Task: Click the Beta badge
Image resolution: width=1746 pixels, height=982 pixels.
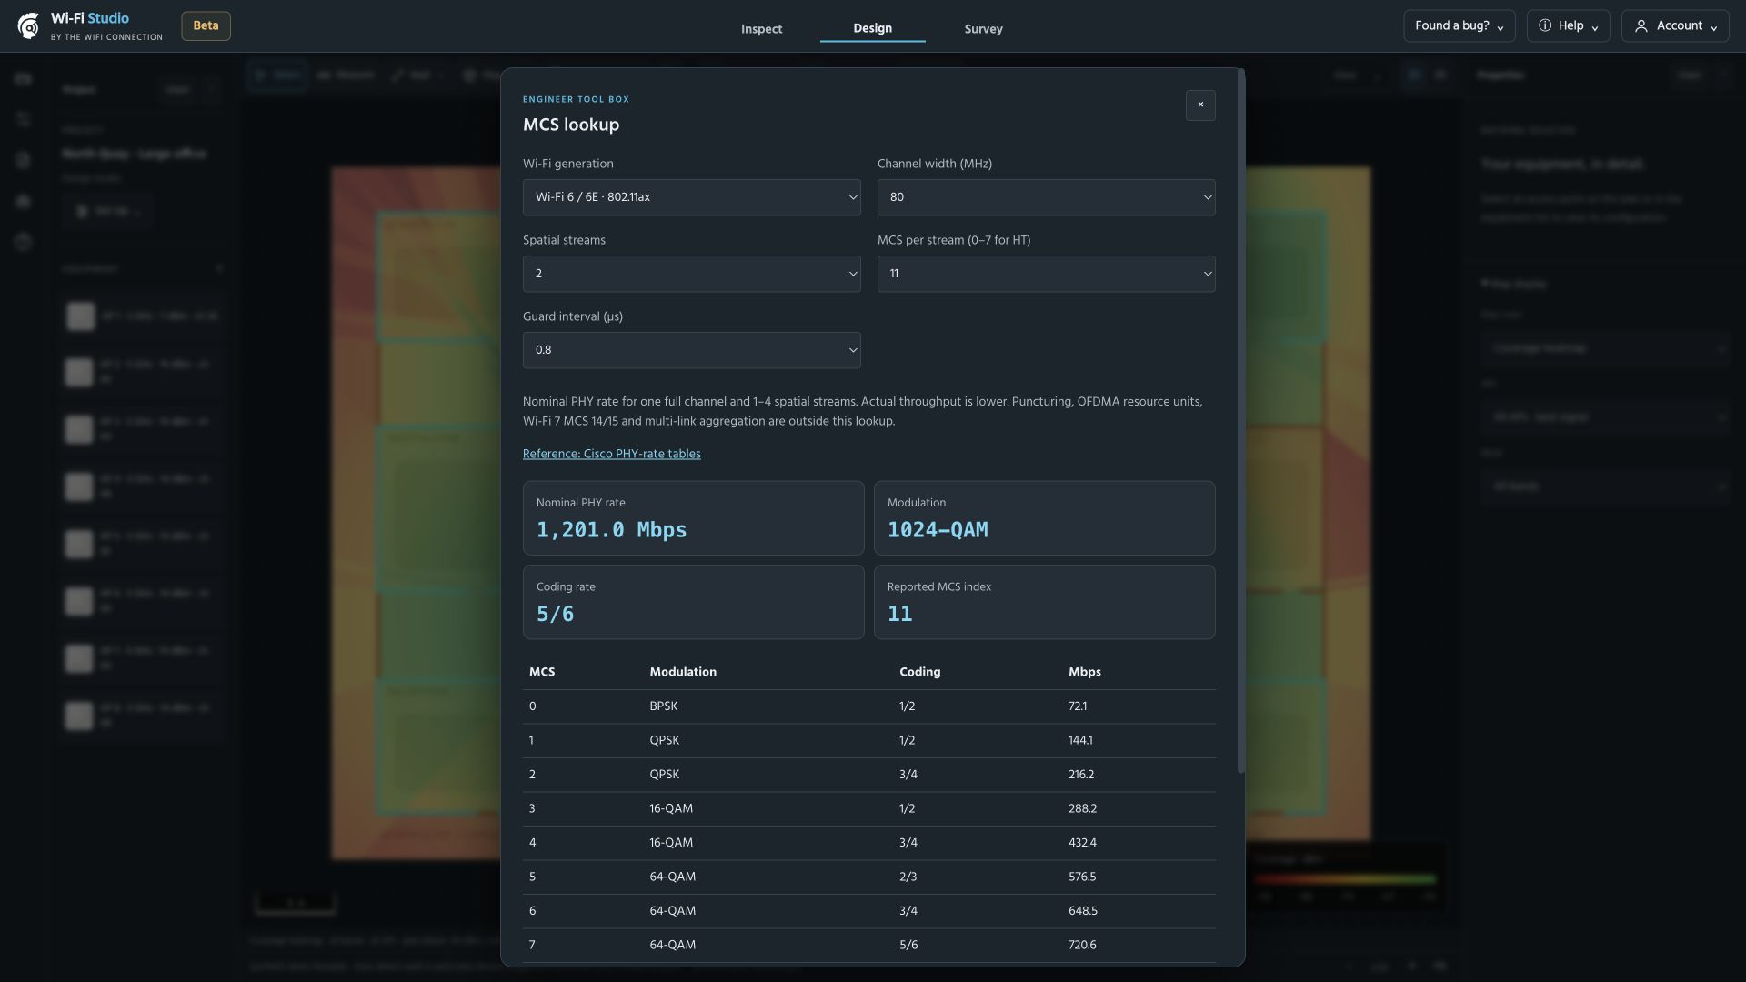Action: point(206,26)
